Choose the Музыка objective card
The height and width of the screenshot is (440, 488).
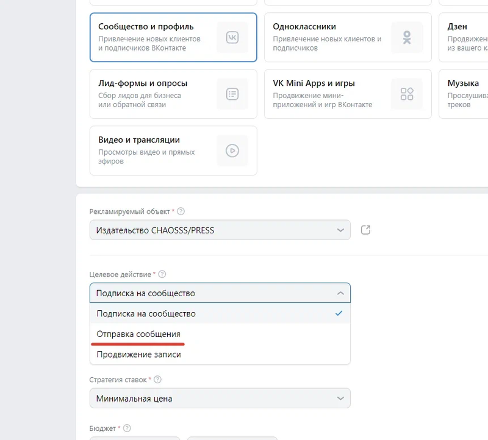(x=464, y=94)
